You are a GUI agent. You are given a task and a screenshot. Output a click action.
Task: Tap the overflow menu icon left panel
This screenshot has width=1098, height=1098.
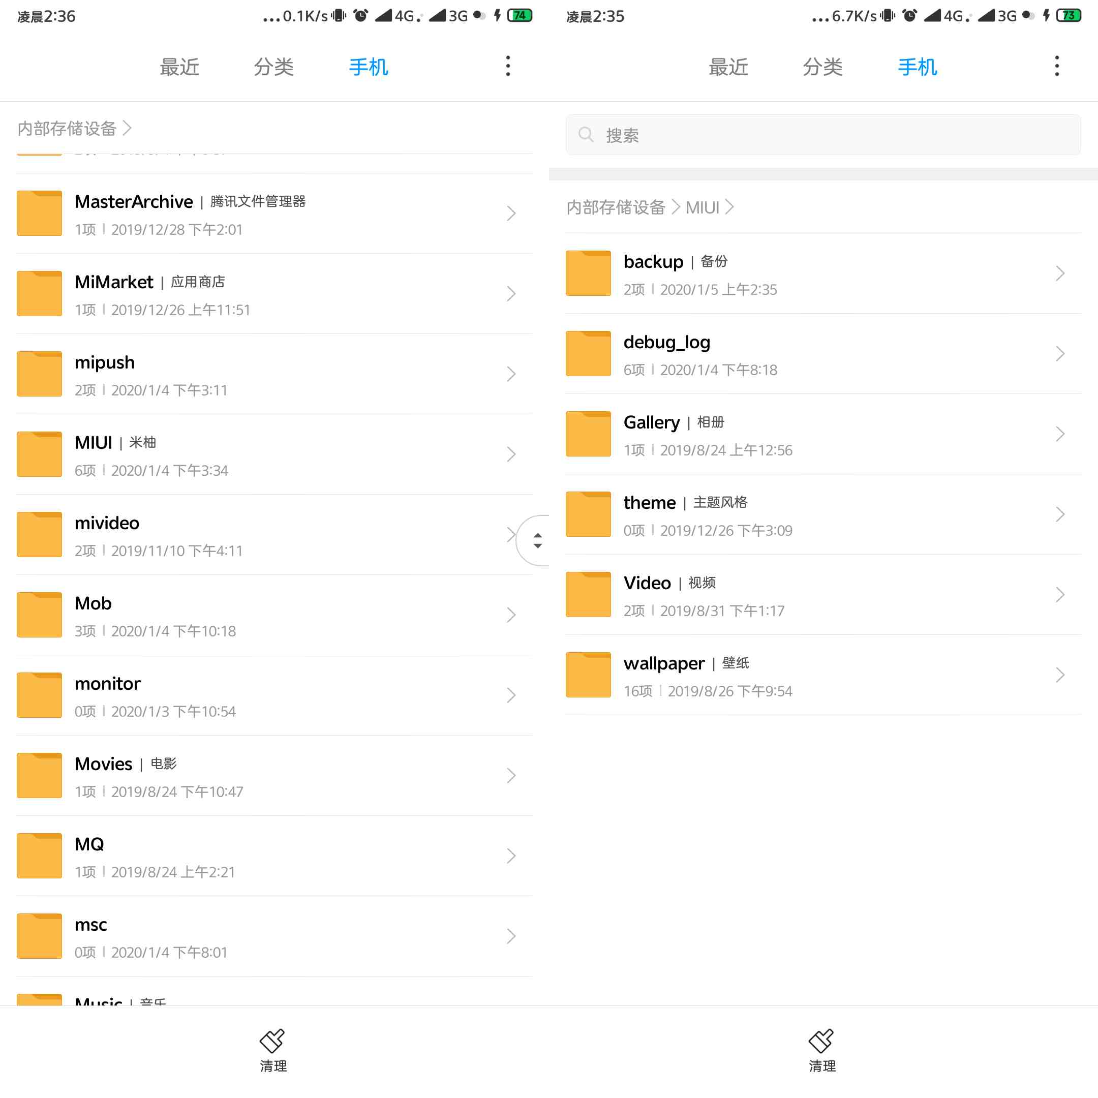[x=508, y=67]
